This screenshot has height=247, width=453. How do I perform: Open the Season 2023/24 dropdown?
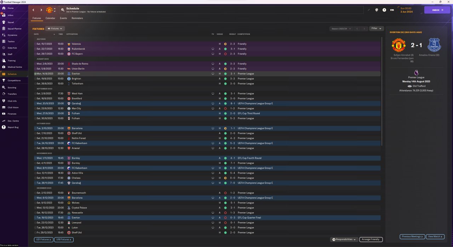pyautogui.click(x=341, y=28)
